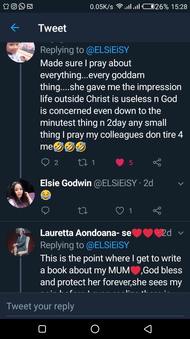Open dropdown chevron on Lauretta Aondoana's tweet
This screenshot has width=190, height=339.
tap(181, 233)
